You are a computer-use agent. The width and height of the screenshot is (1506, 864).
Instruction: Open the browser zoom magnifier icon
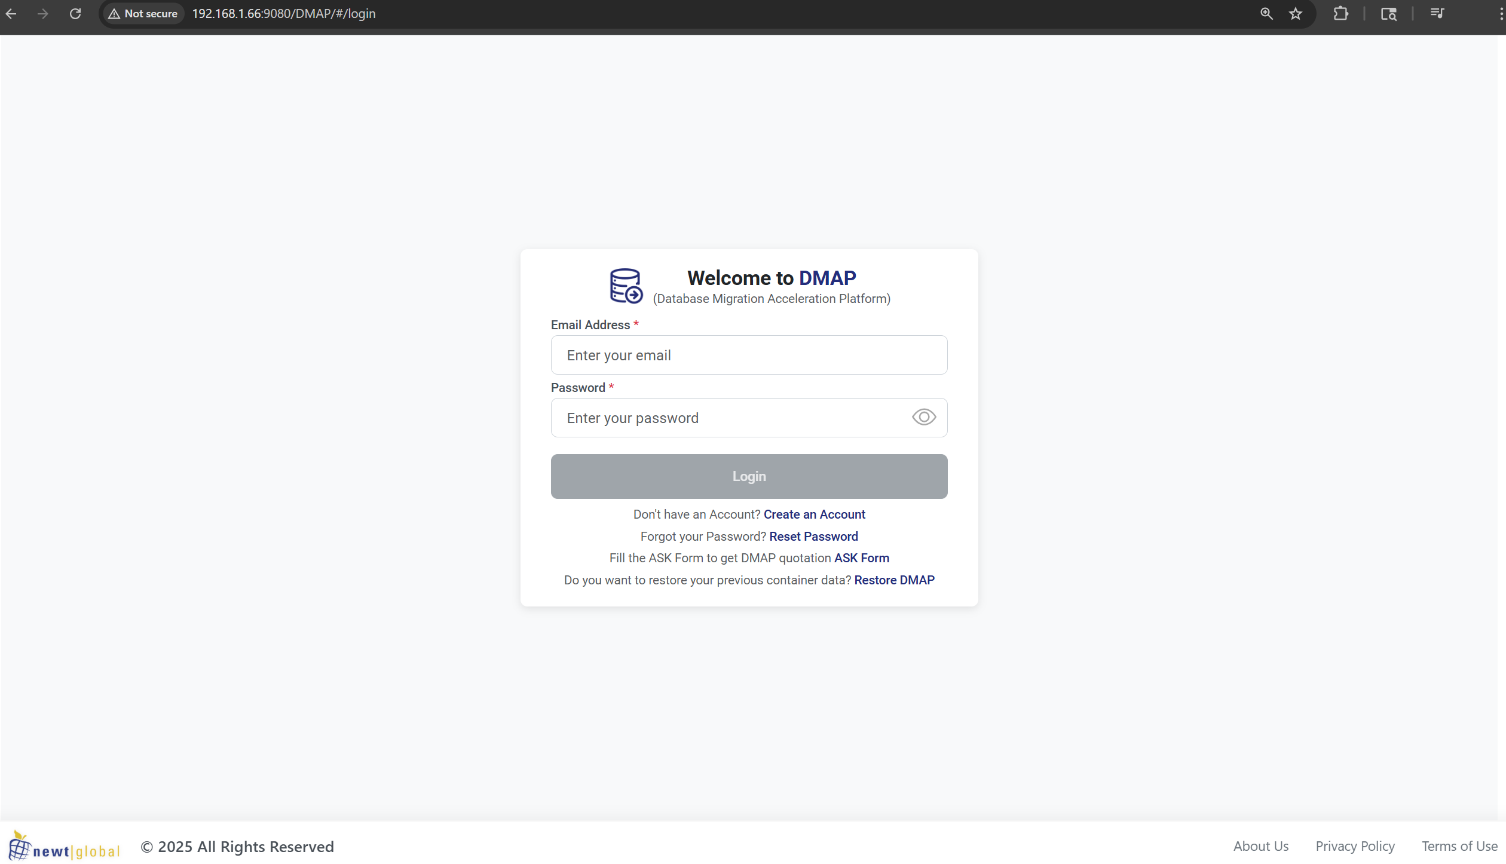coord(1266,14)
